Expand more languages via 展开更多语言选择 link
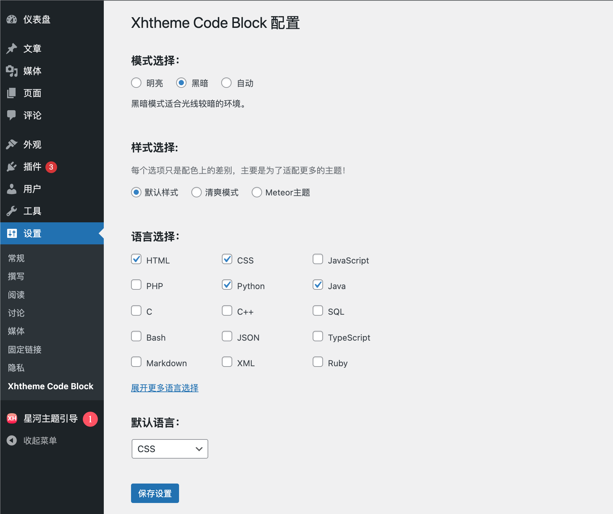613x514 pixels. 165,388
